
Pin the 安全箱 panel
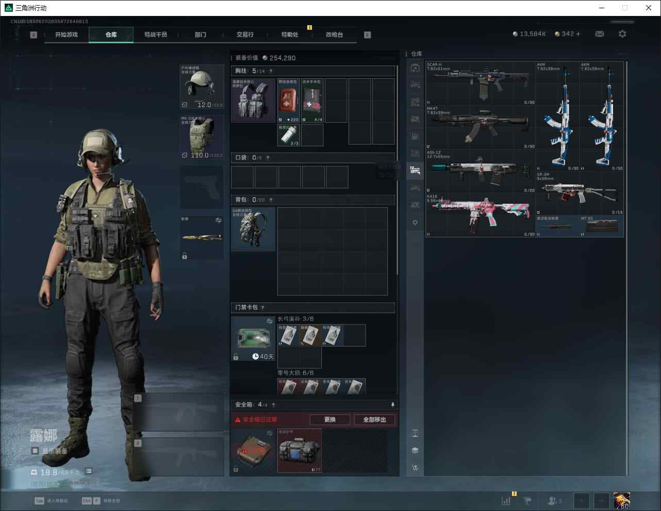(392, 405)
